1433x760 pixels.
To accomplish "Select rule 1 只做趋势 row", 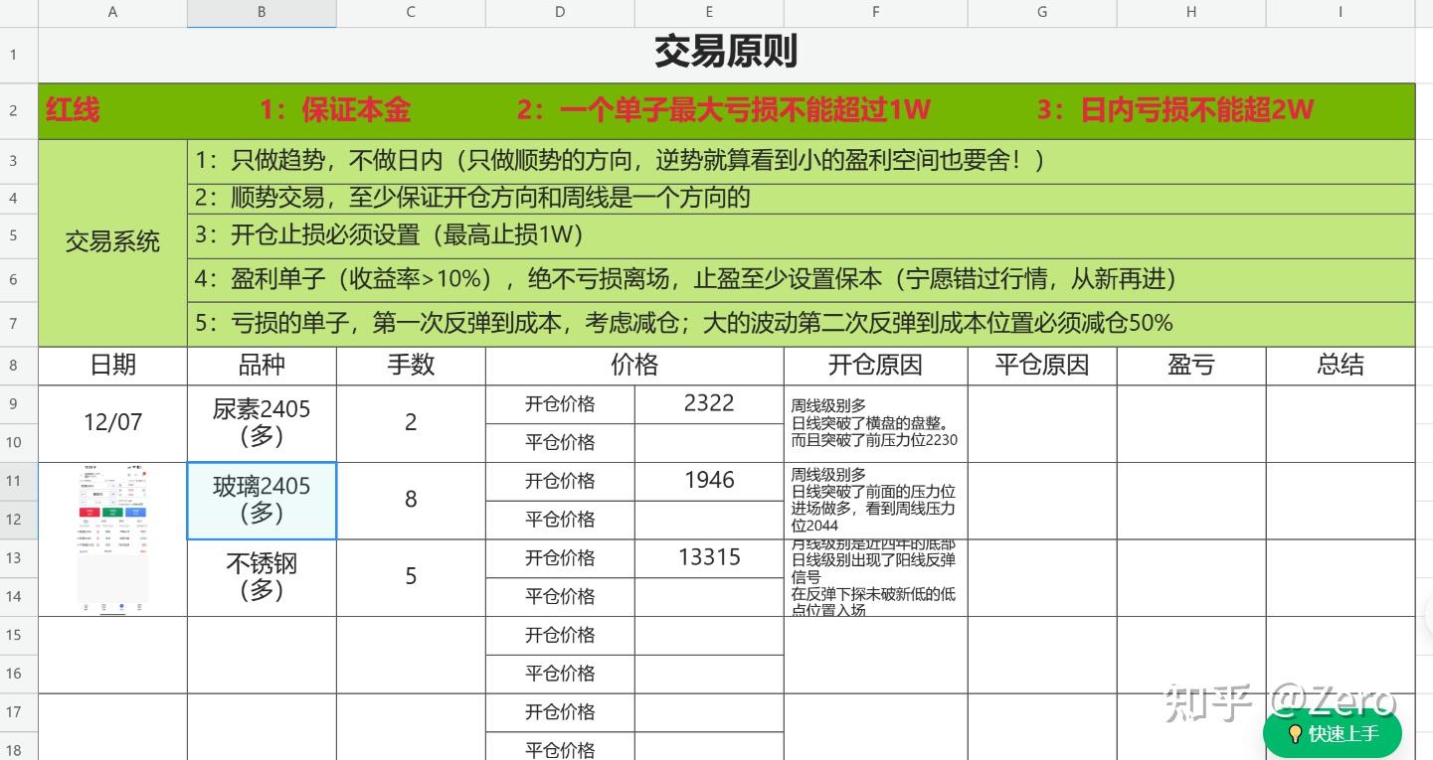I will tap(801, 161).
